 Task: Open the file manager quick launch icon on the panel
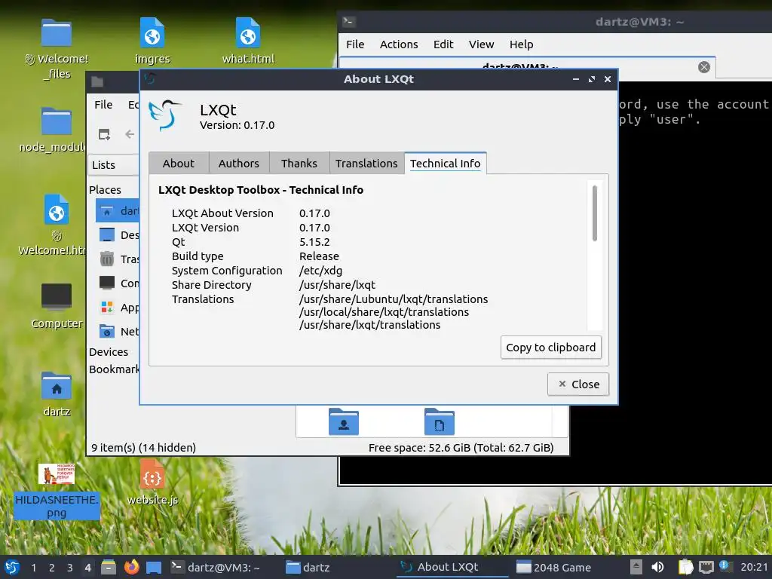[109, 567]
